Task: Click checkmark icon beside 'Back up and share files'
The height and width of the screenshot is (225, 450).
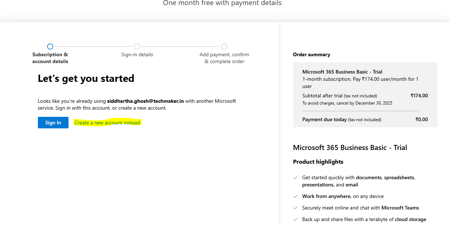Action: [296, 220]
